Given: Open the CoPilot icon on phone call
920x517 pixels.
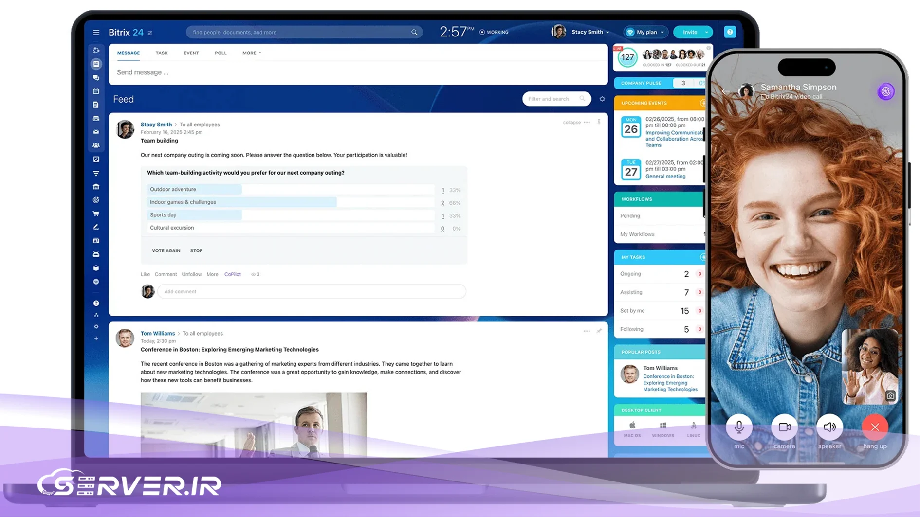Looking at the screenshot, I should tap(885, 91).
